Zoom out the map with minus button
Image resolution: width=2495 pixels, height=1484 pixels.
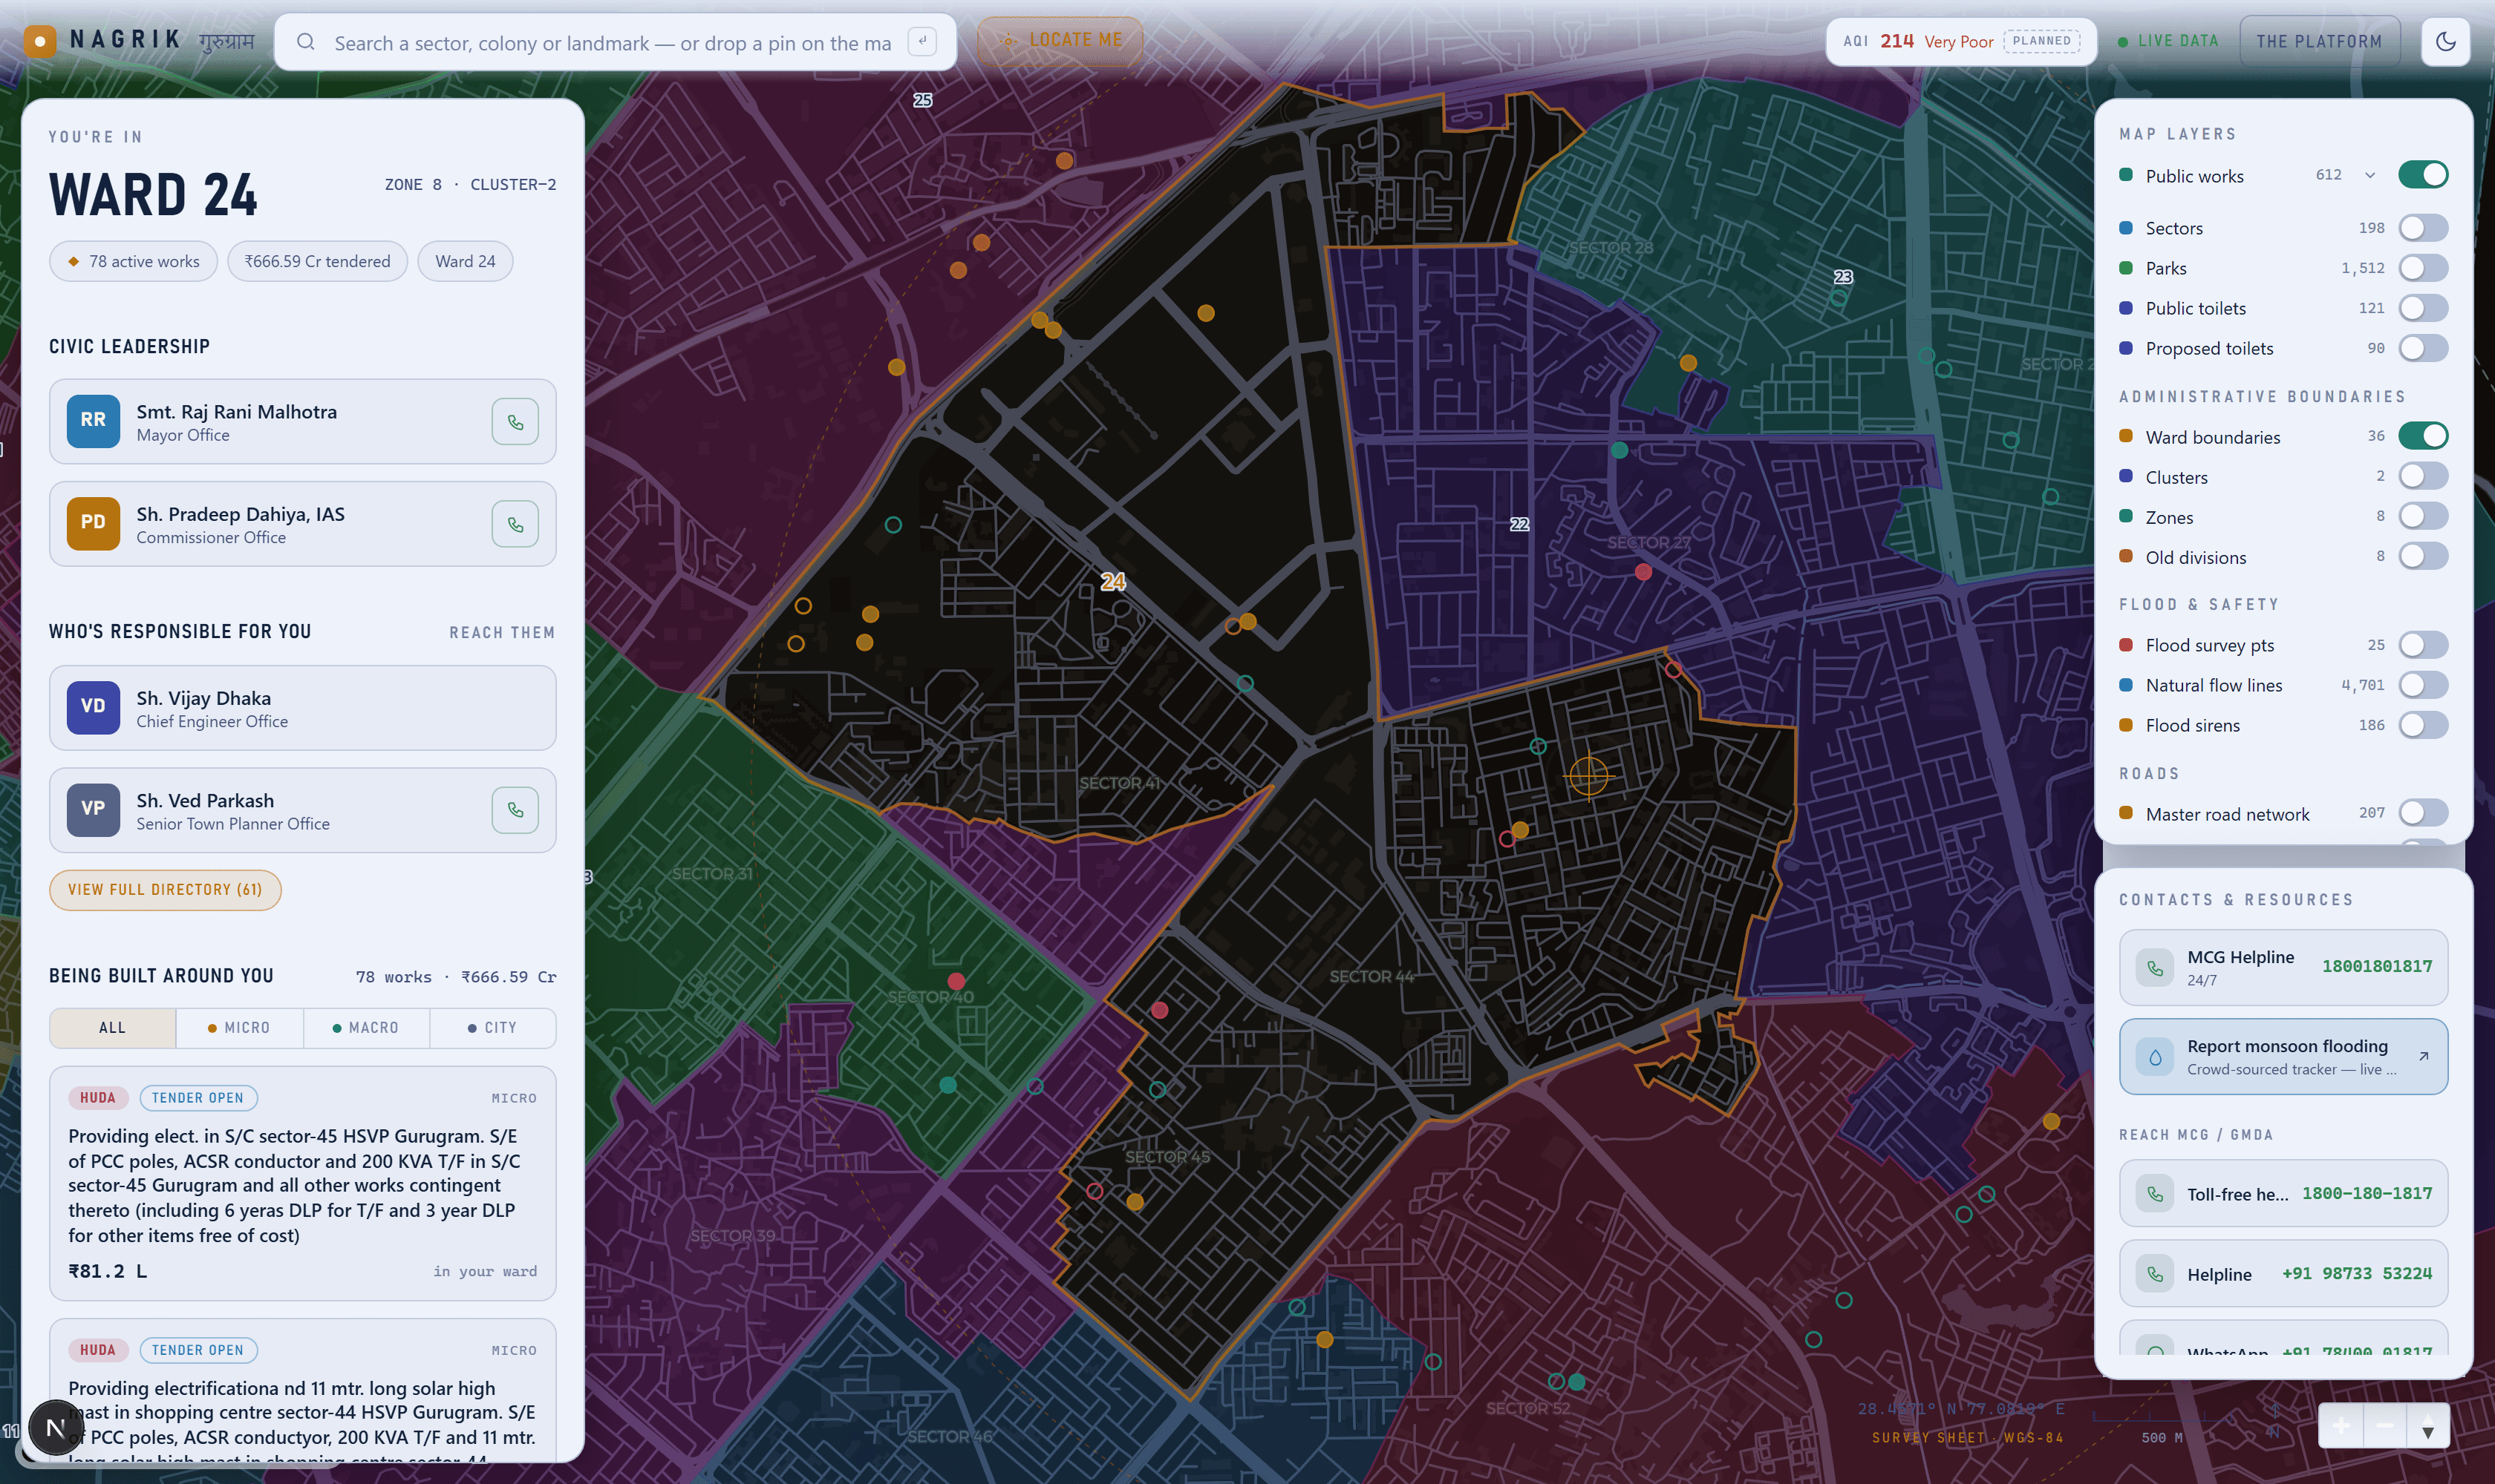coord(2384,1425)
